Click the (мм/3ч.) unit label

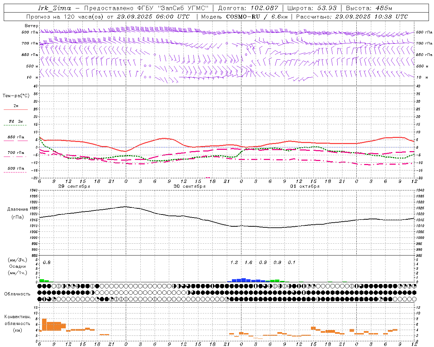[x=18, y=260]
